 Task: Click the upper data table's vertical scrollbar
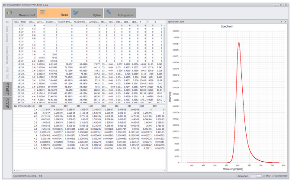(164, 59)
